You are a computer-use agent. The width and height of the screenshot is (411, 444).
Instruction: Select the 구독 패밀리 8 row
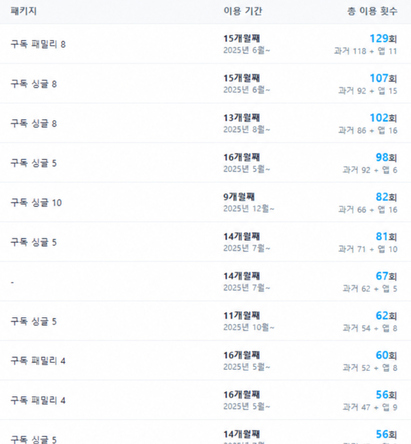pos(205,44)
